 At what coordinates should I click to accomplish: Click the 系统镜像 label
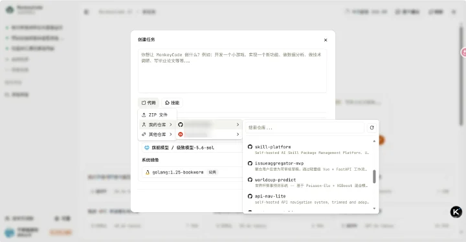tap(150, 160)
